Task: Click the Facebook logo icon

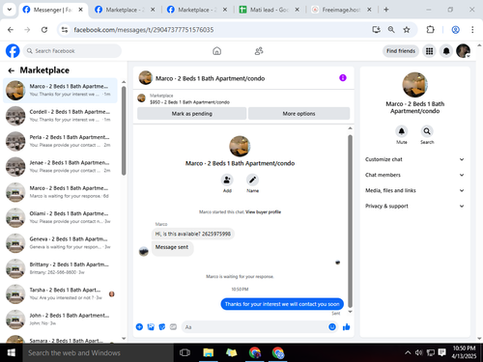Action: tap(13, 51)
